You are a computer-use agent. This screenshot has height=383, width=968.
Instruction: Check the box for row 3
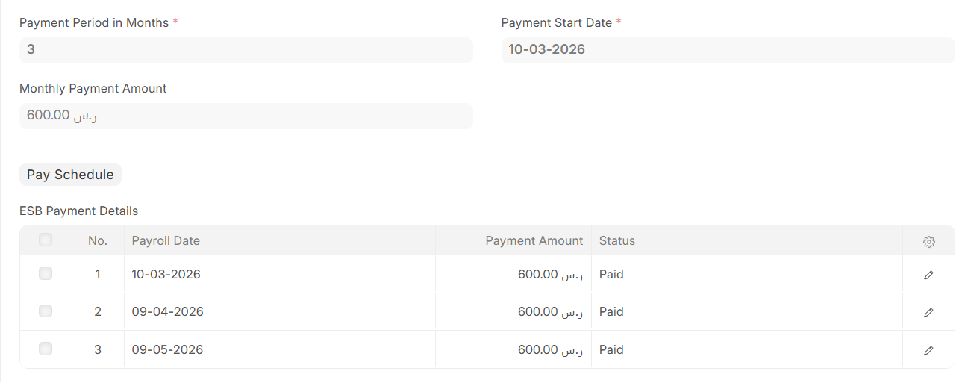click(x=46, y=349)
